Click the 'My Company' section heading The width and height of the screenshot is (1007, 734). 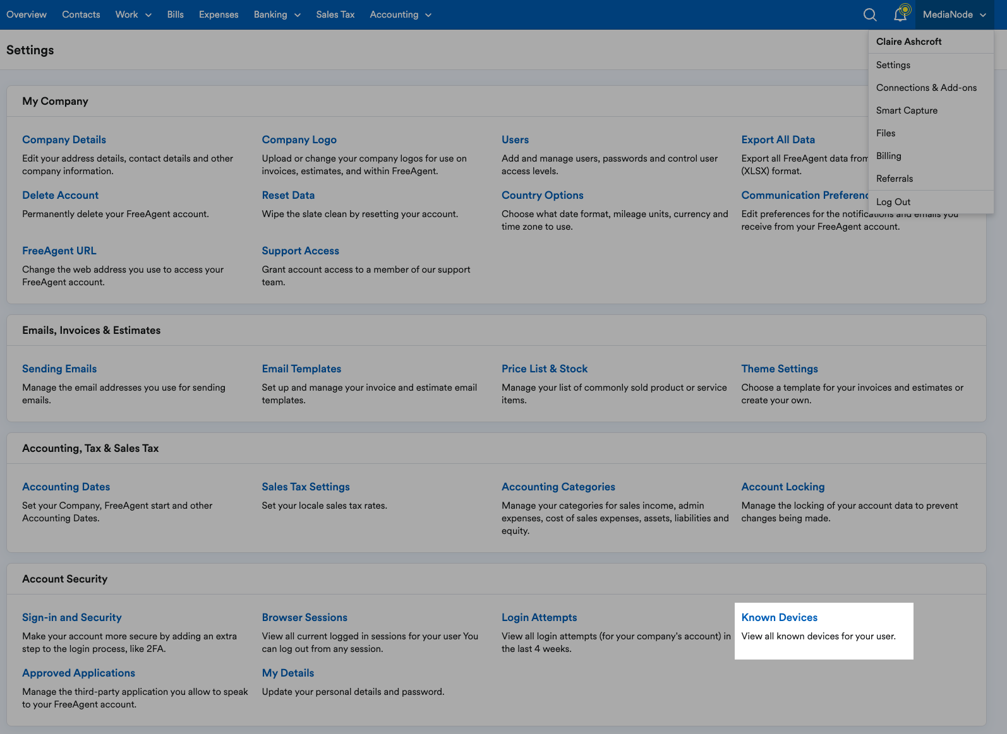[x=55, y=101]
